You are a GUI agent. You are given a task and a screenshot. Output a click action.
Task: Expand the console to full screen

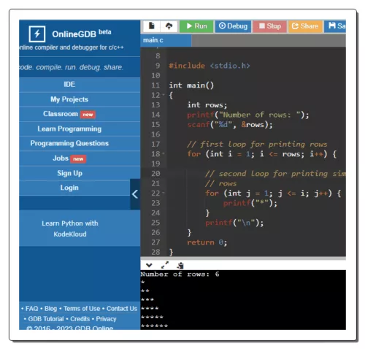click(x=165, y=265)
